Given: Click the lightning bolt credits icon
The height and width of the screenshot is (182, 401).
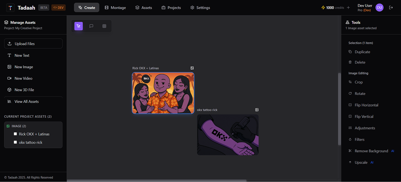Looking at the screenshot, I should click(x=323, y=8).
